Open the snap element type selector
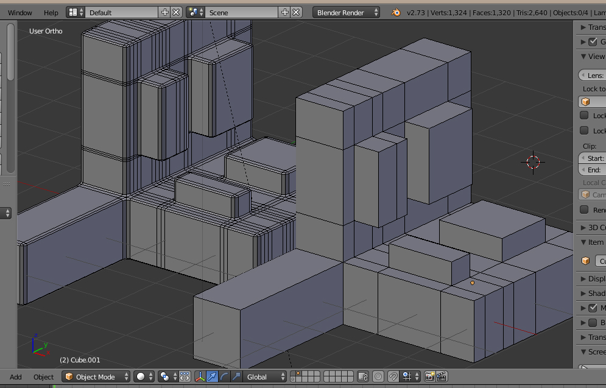The image size is (606, 388). pyautogui.click(x=409, y=377)
